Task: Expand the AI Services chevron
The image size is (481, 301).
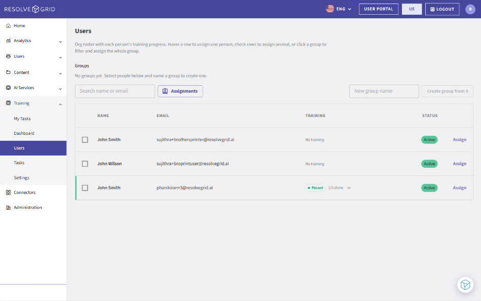Action: 60,89
